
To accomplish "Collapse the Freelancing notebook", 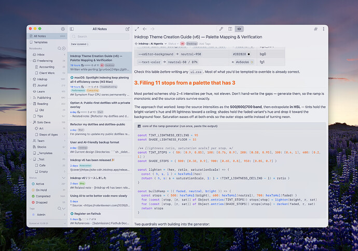I will [31, 61].
